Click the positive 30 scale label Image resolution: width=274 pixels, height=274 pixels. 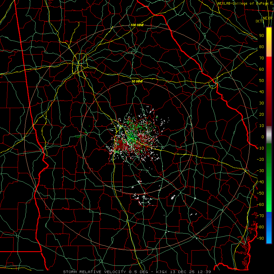point(262,103)
